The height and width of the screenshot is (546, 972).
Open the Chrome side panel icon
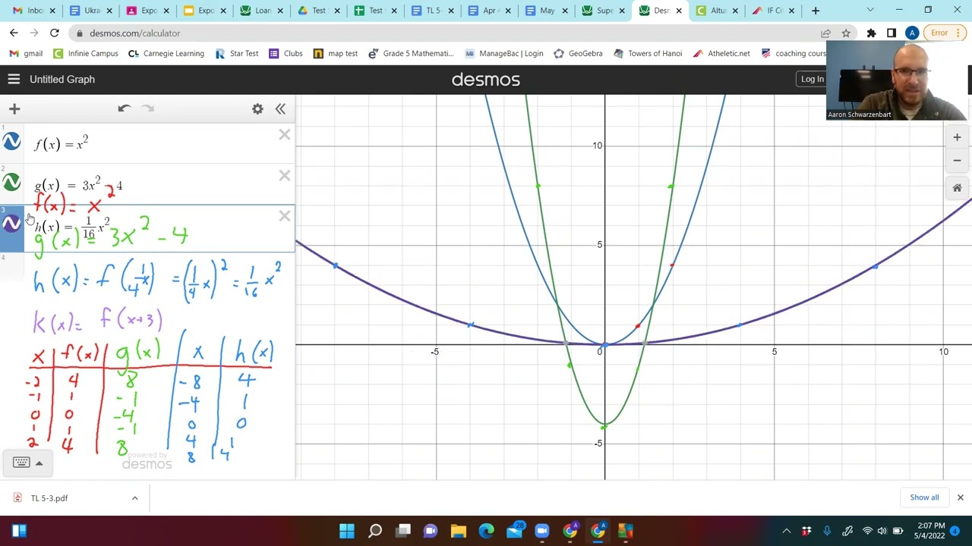[x=892, y=33]
